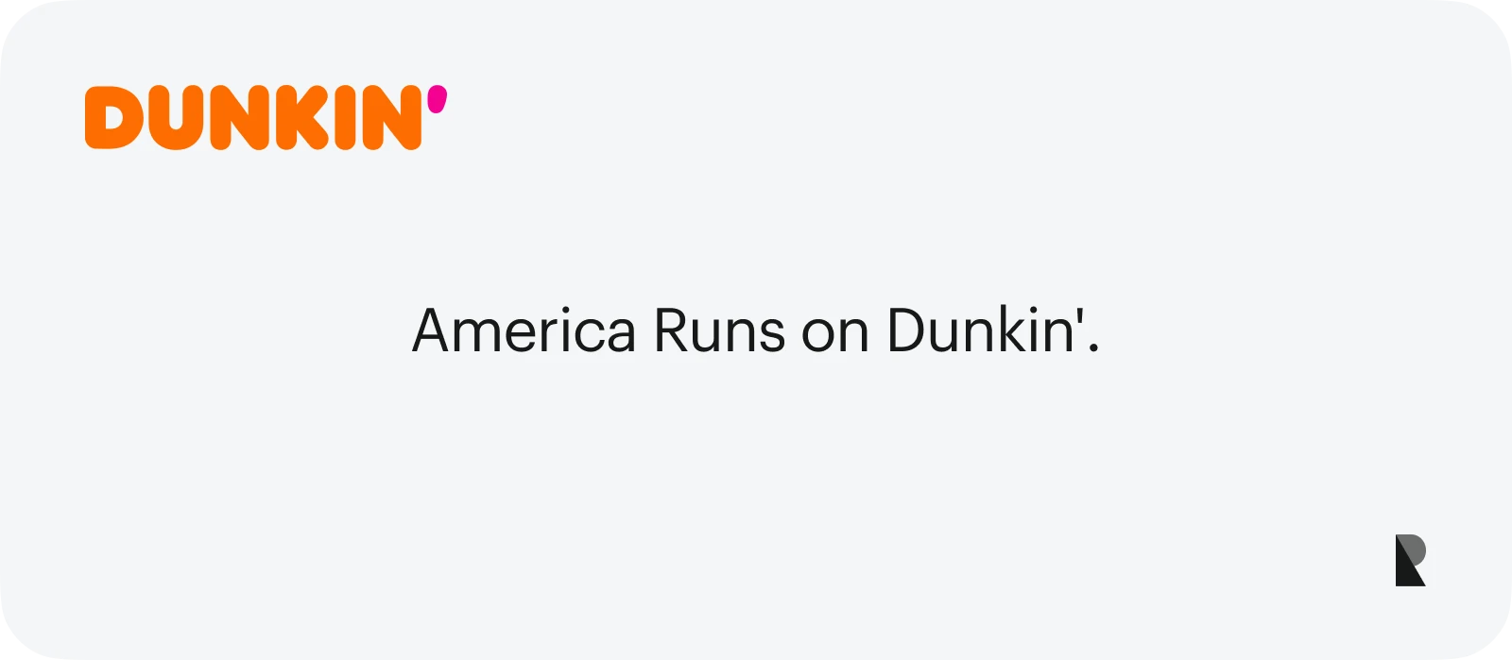
Task: Click the word "America" in the slogan
Action: pyautogui.click(x=524, y=331)
